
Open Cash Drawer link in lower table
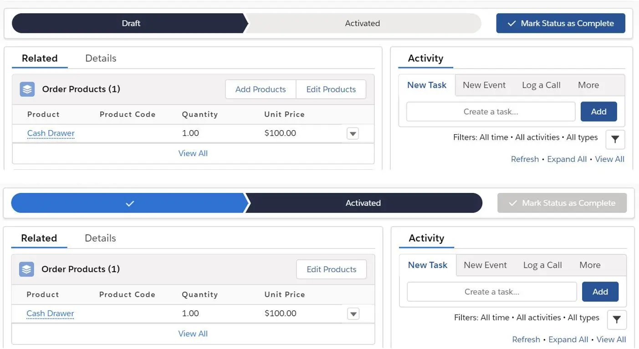point(50,314)
